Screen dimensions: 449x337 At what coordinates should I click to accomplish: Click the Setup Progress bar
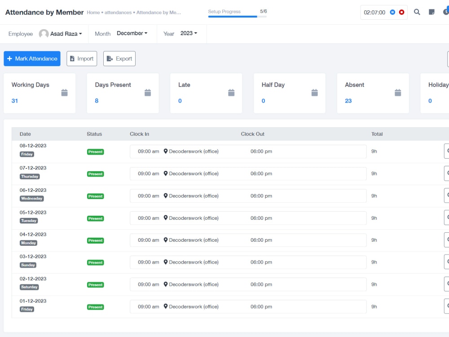(x=238, y=16)
